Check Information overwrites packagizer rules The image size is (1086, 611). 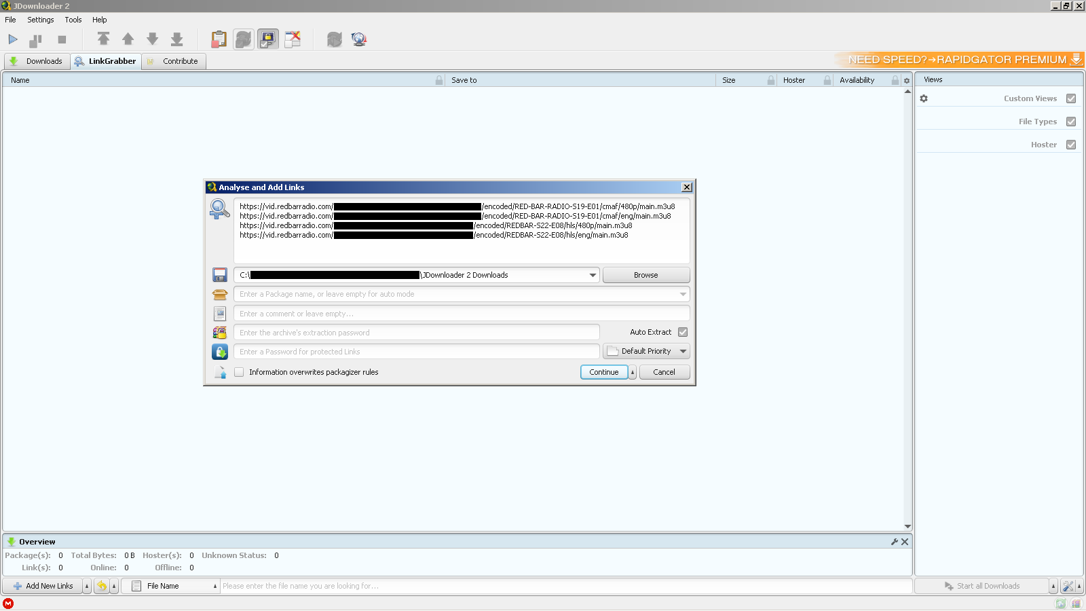tap(239, 372)
